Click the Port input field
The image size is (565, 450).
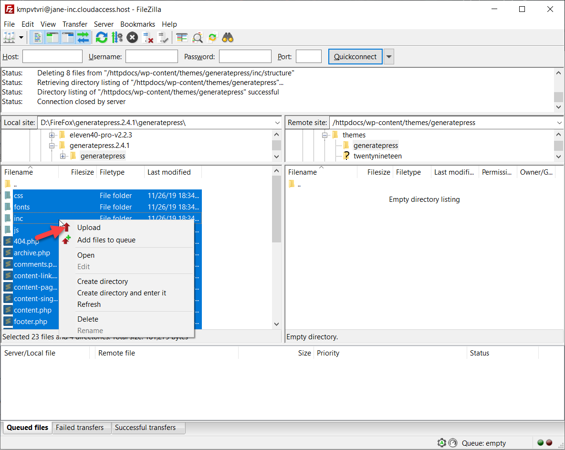(308, 57)
